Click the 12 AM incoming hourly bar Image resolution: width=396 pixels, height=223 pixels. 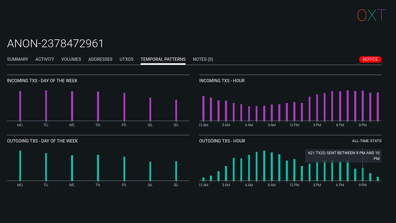[203, 108]
